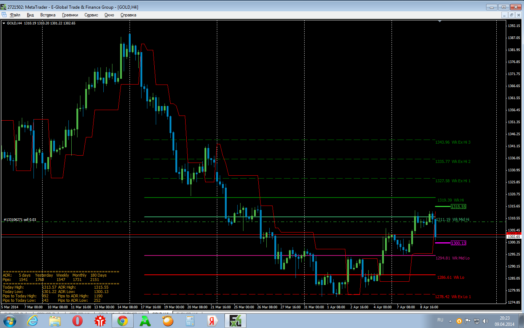The image size is (524, 328).
Task: Click the 21 Mar 16:00 label on time axis
Action: (x=221, y=307)
